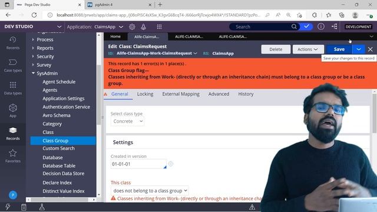Open the Actions dropdown menu
The width and height of the screenshot is (377, 212).
pyautogui.click(x=307, y=49)
